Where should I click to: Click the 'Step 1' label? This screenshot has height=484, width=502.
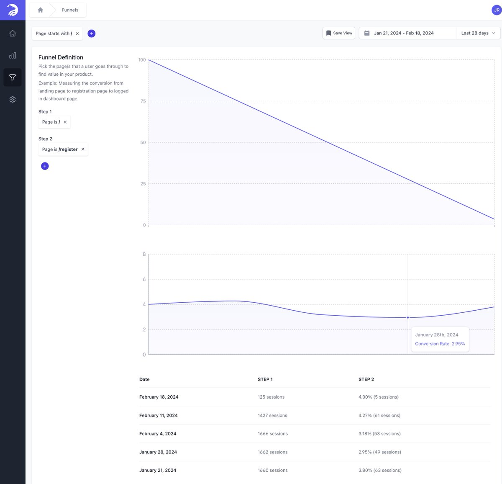tap(45, 112)
